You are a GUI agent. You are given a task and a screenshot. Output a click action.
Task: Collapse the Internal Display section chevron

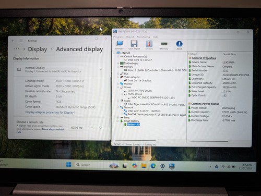(101, 69)
